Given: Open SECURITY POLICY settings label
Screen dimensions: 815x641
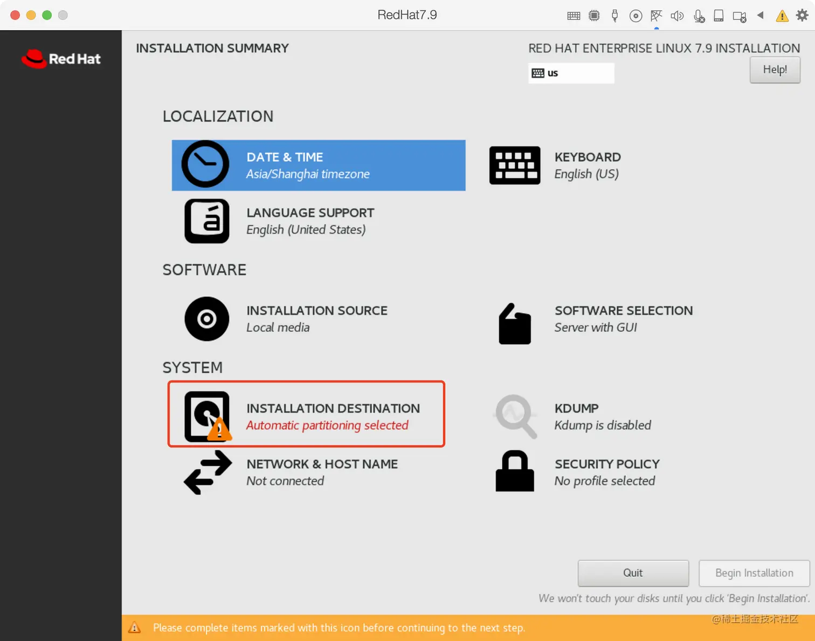Looking at the screenshot, I should (607, 464).
